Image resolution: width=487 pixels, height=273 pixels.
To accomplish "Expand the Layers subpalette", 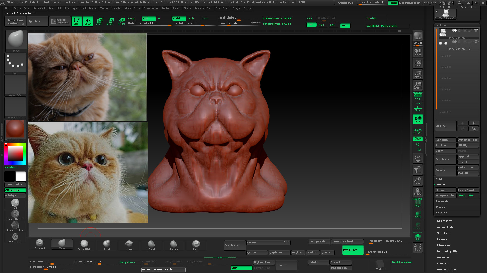I will pyautogui.click(x=442, y=239).
